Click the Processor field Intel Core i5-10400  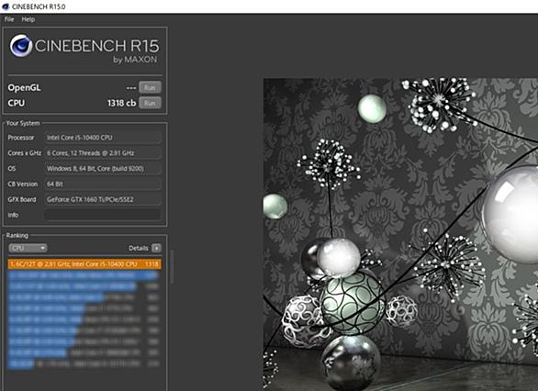click(103, 138)
